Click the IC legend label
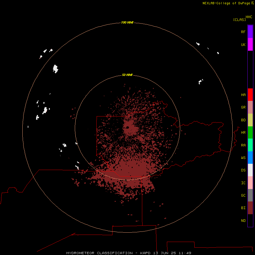Image resolution: width=255 pixels, height=255 pixels. (243, 183)
